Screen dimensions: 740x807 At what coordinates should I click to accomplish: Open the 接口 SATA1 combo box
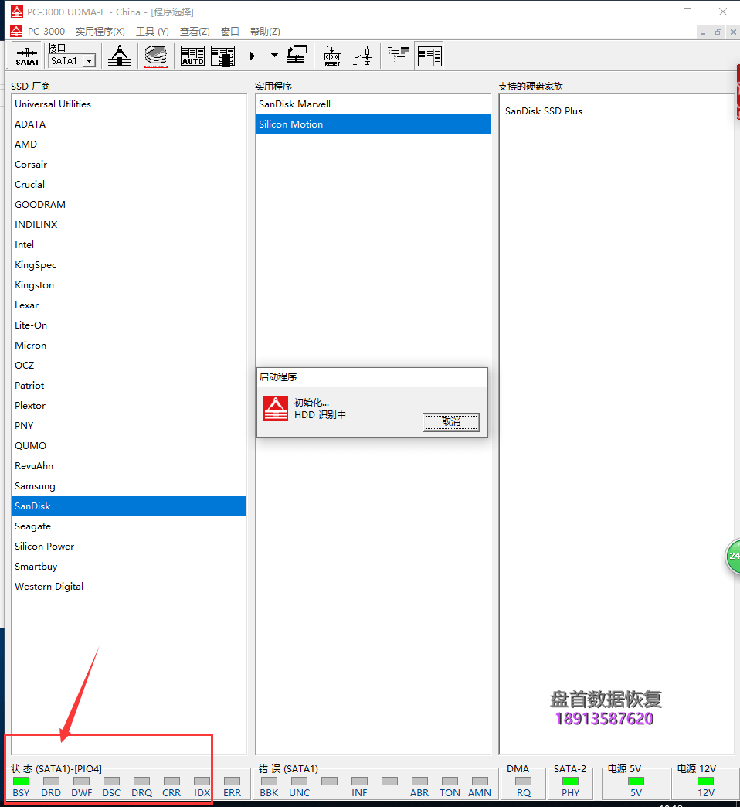(x=72, y=61)
